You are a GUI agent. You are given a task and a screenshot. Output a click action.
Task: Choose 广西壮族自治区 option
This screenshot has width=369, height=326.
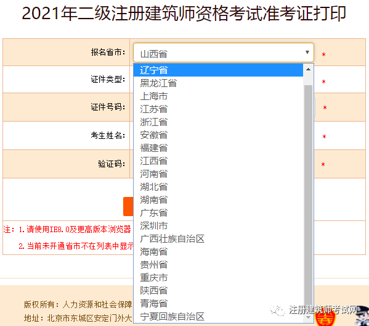(218, 239)
